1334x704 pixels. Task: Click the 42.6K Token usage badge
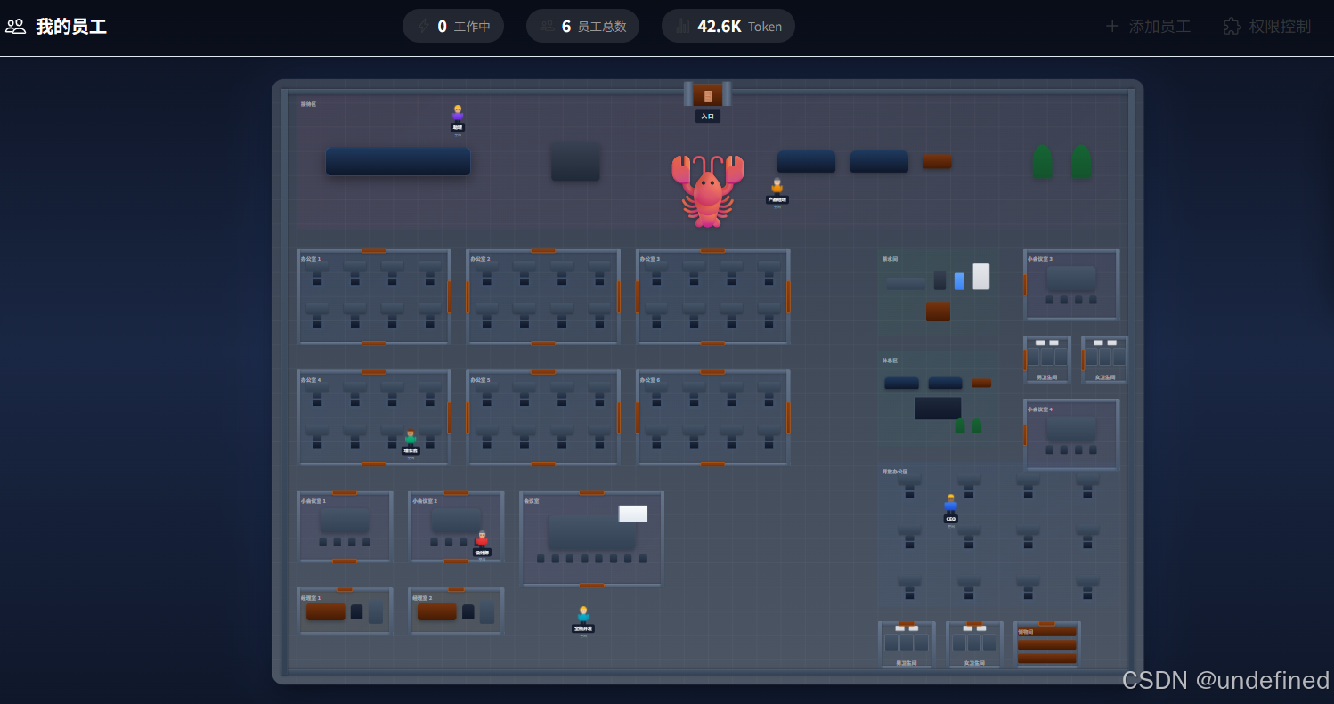(728, 26)
